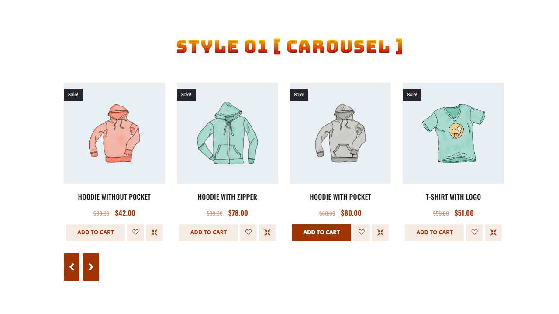Viewport: 559px width, 314px height.
Task: Open Hoodie With Zipper product title
Action: (228, 197)
